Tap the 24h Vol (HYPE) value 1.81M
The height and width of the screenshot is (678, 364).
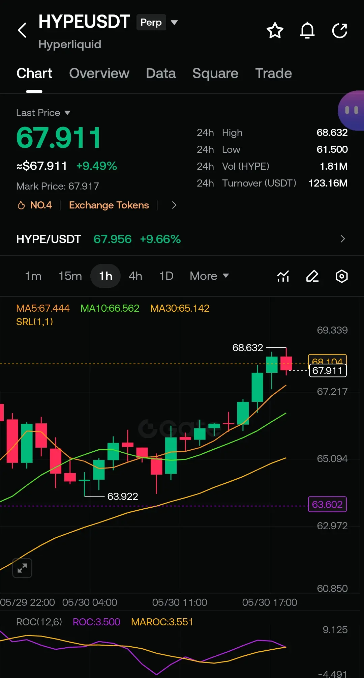coord(334,166)
